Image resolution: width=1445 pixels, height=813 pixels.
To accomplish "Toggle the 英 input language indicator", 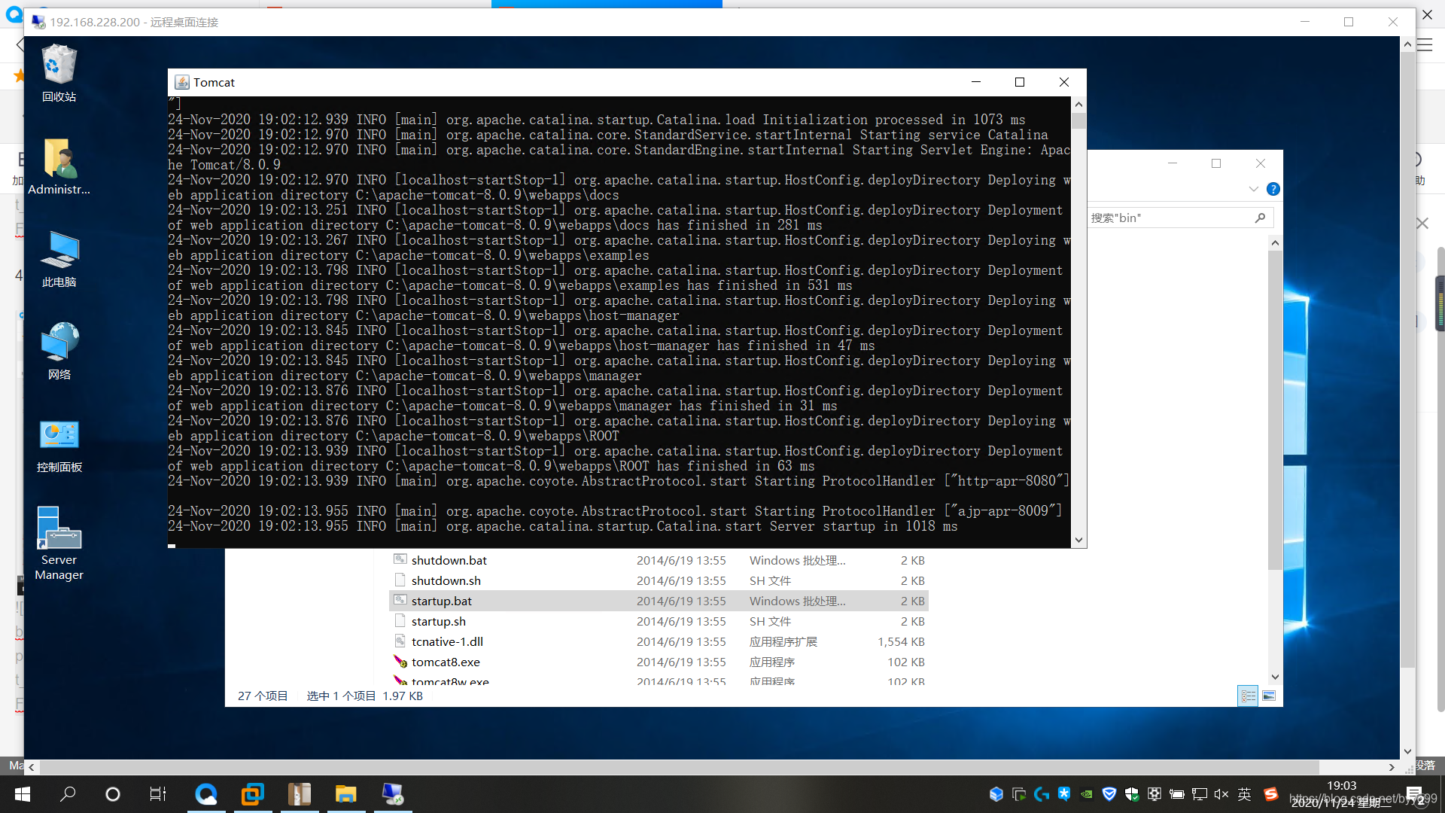I will point(1245,794).
